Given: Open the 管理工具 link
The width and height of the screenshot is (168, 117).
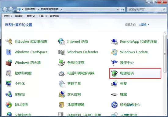Looking at the screenshot, I should 74,84.
